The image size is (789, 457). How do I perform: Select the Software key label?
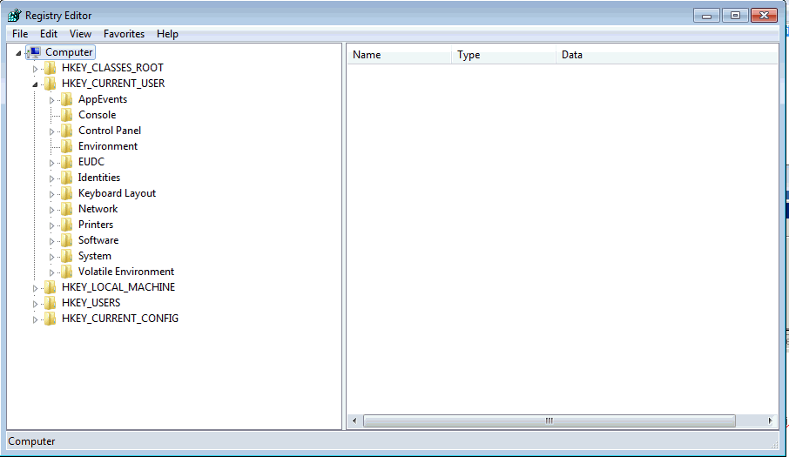(x=98, y=240)
